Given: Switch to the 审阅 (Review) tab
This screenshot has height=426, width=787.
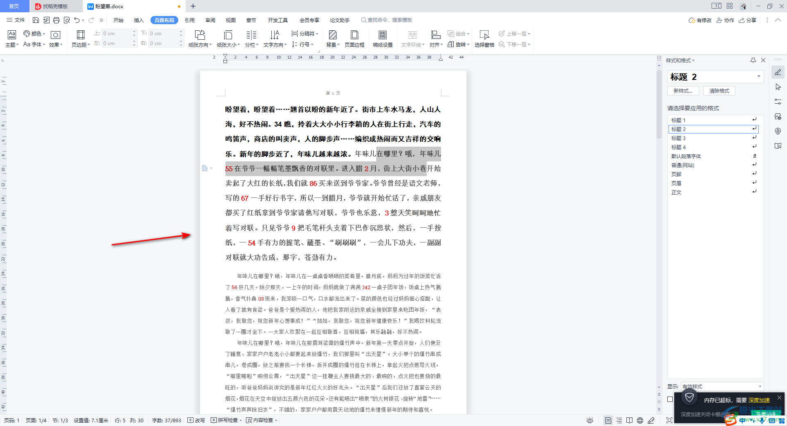Looking at the screenshot, I should (x=210, y=20).
